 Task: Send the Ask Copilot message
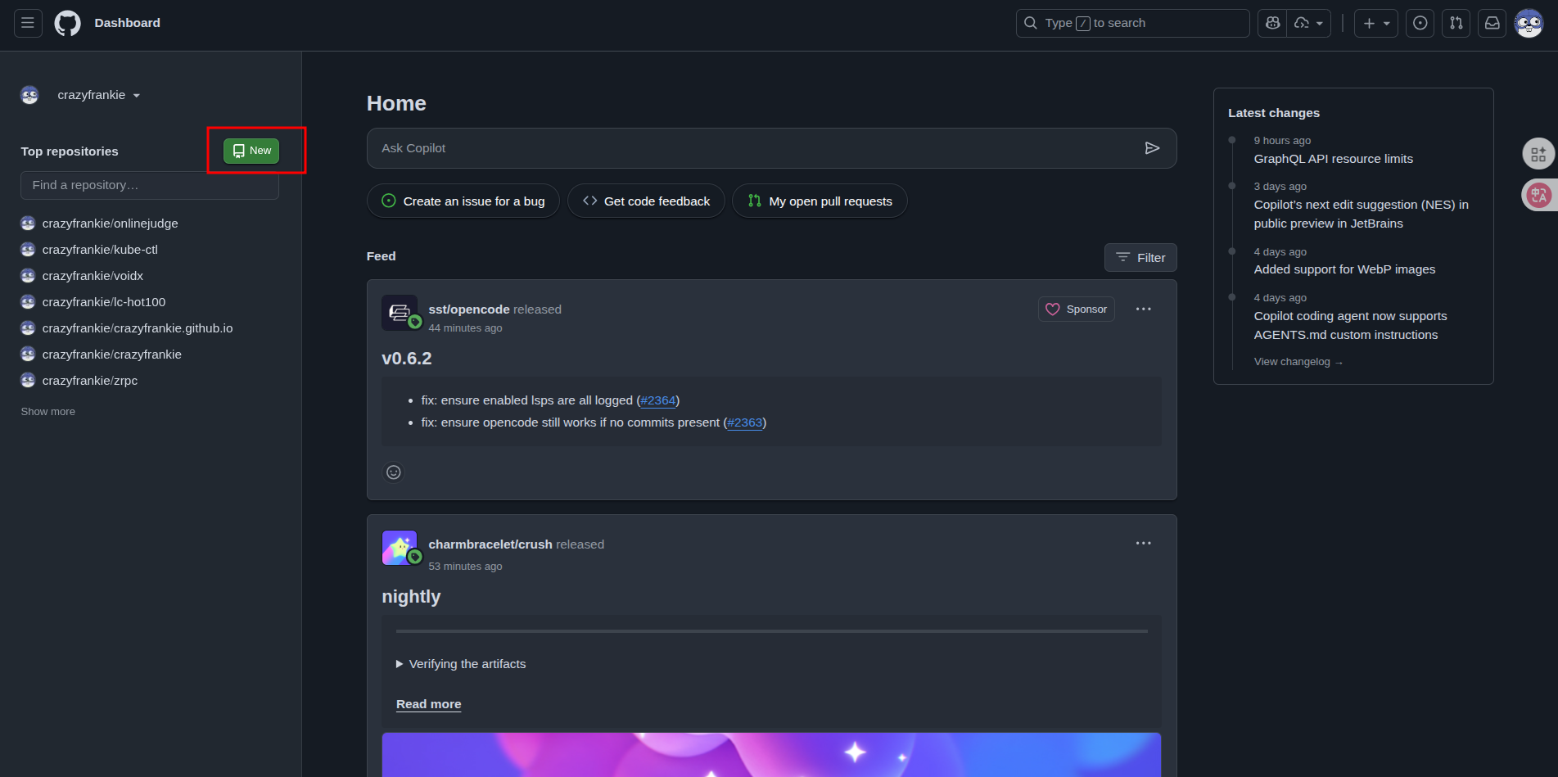click(1152, 148)
